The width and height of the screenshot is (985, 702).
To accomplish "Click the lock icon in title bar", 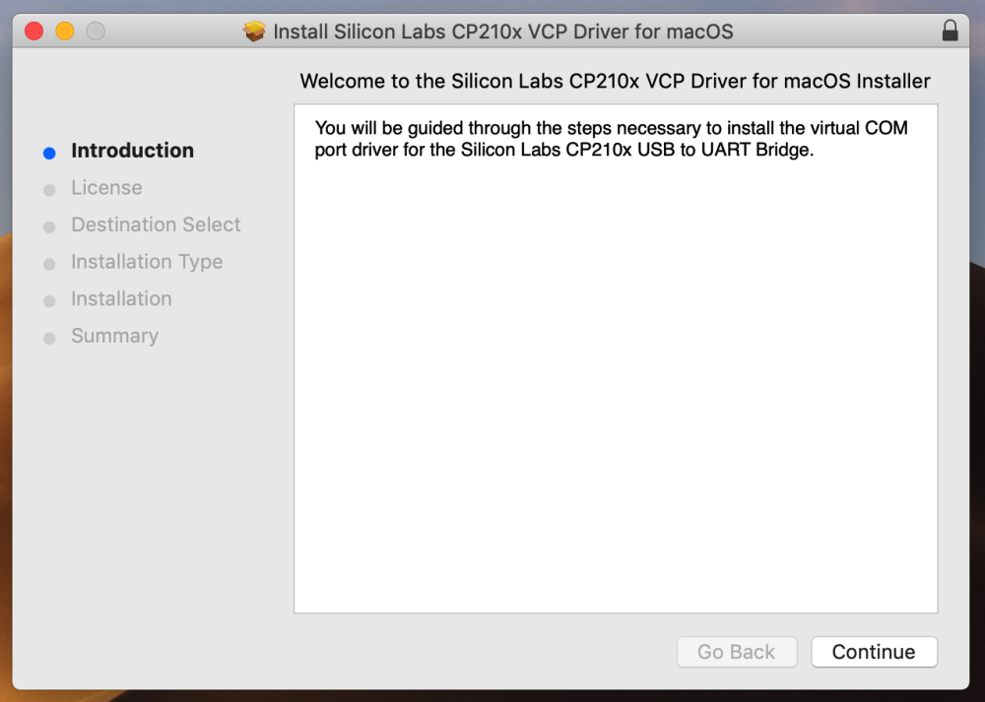I will tap(950, 31).
